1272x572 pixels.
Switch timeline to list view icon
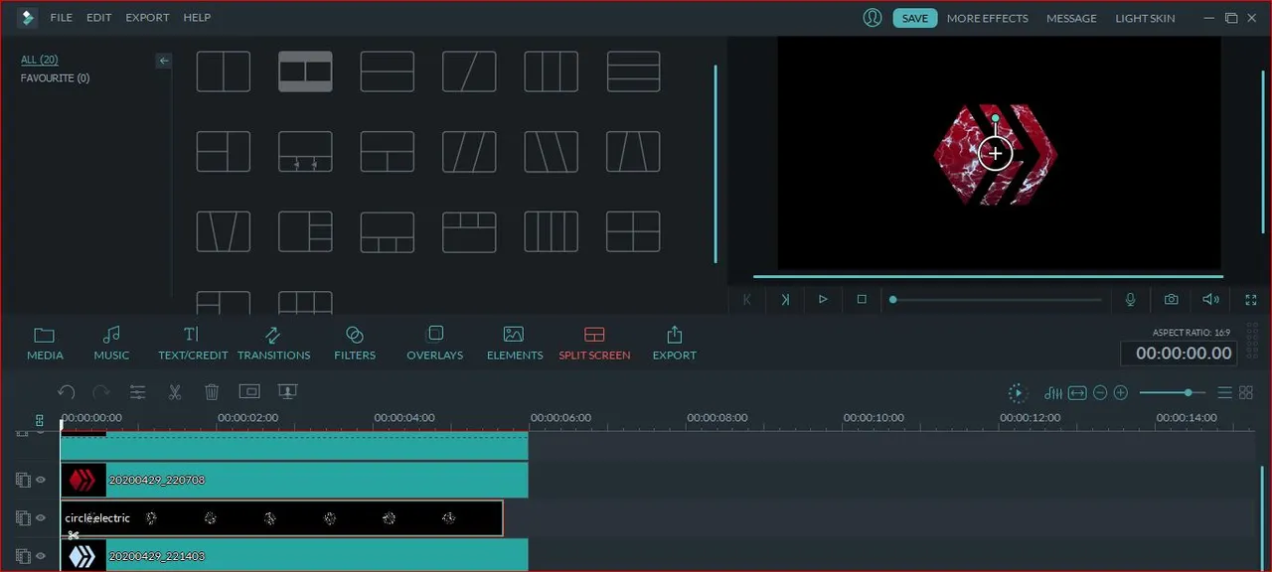pyautogui.click(x=1225, y=392)
